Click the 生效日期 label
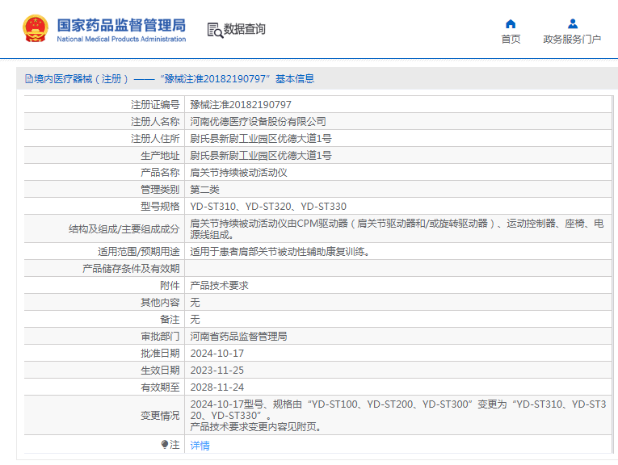The height and width of the screenshot is (465, 618). [160, 370]
